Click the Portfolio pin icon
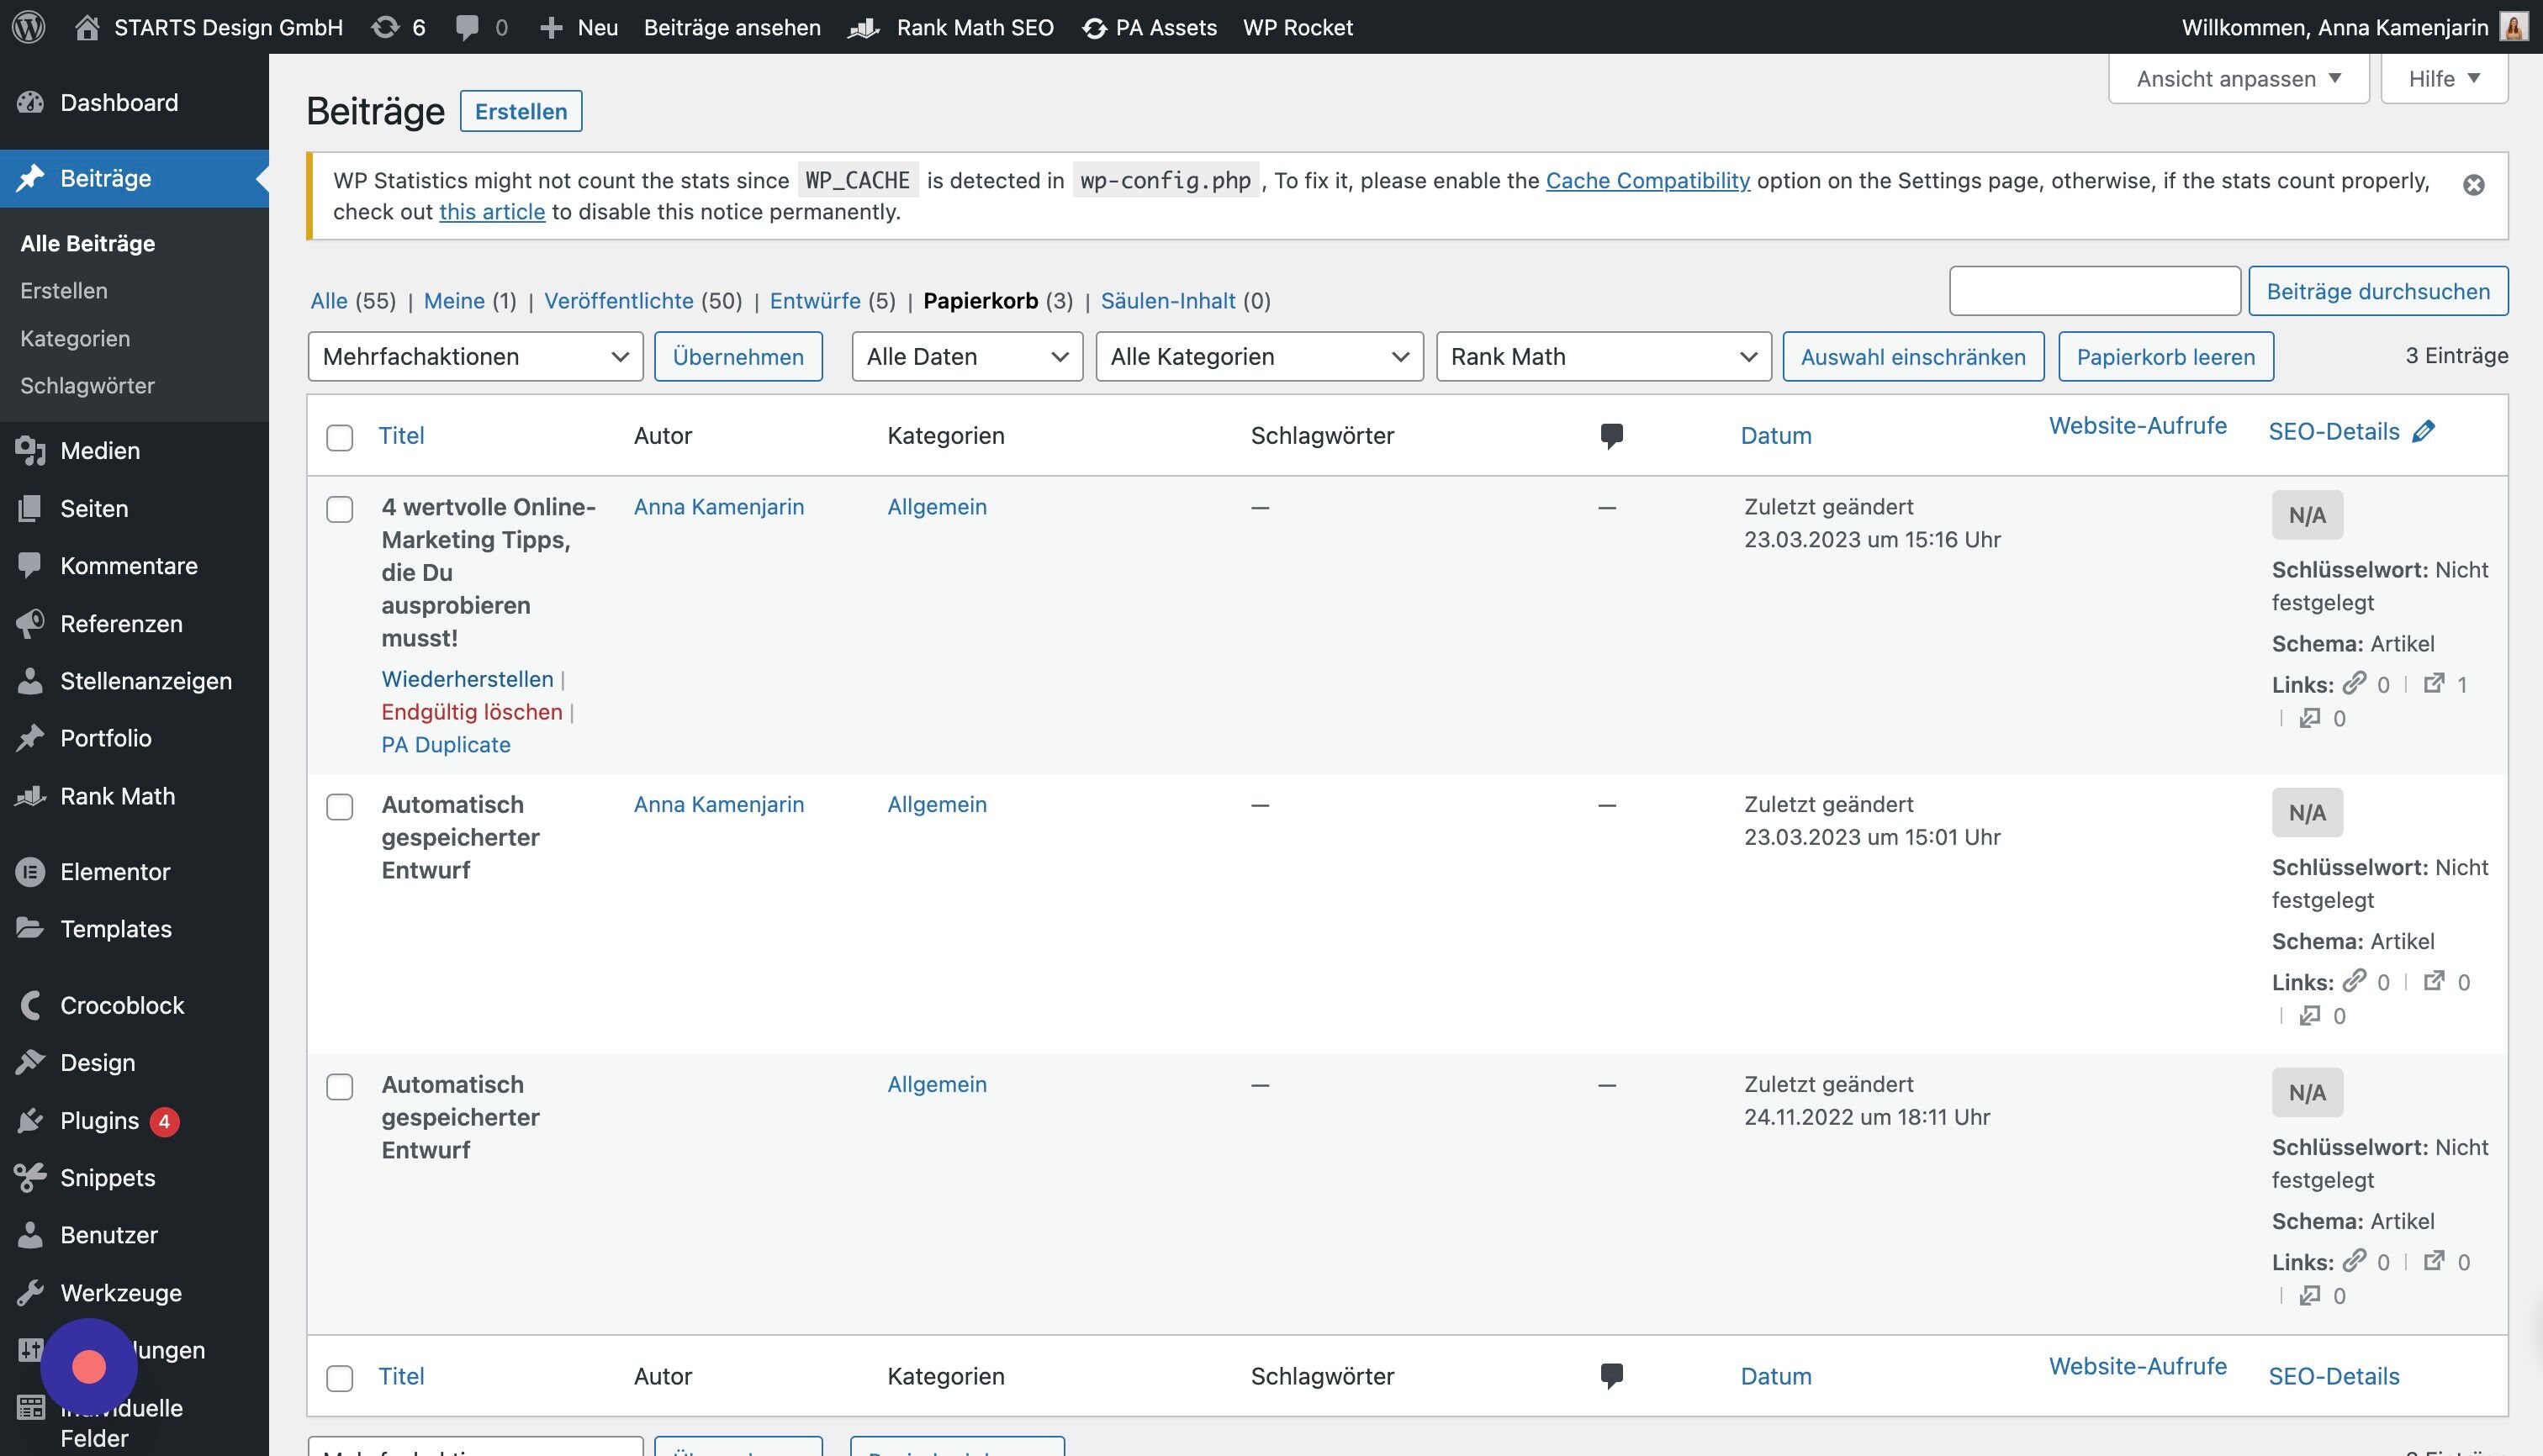Image resolution: width=2543 pixels, height=1456 pixels. (x=30, y=738)
